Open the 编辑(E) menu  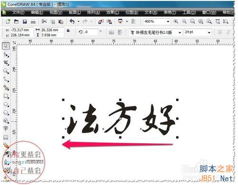point(37,12)
